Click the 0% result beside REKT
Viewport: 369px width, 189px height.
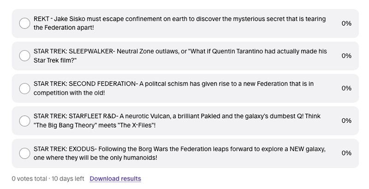[x=346, y=24]
